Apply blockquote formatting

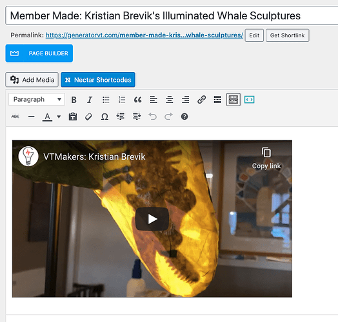coord(138,100)
